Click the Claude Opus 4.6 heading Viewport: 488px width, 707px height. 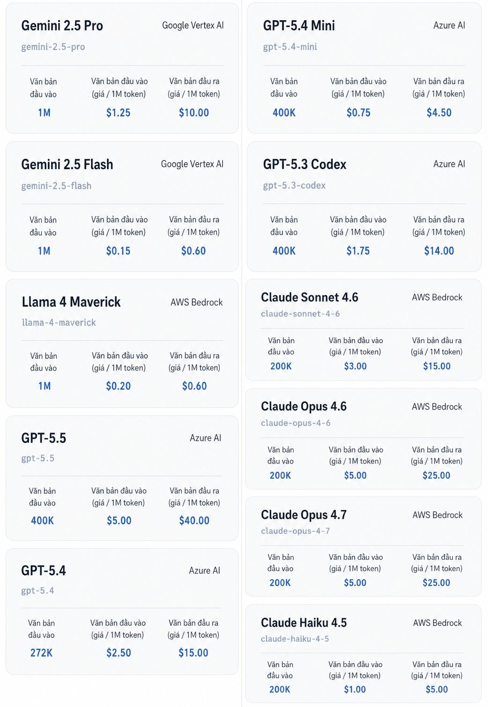point(303,407)
